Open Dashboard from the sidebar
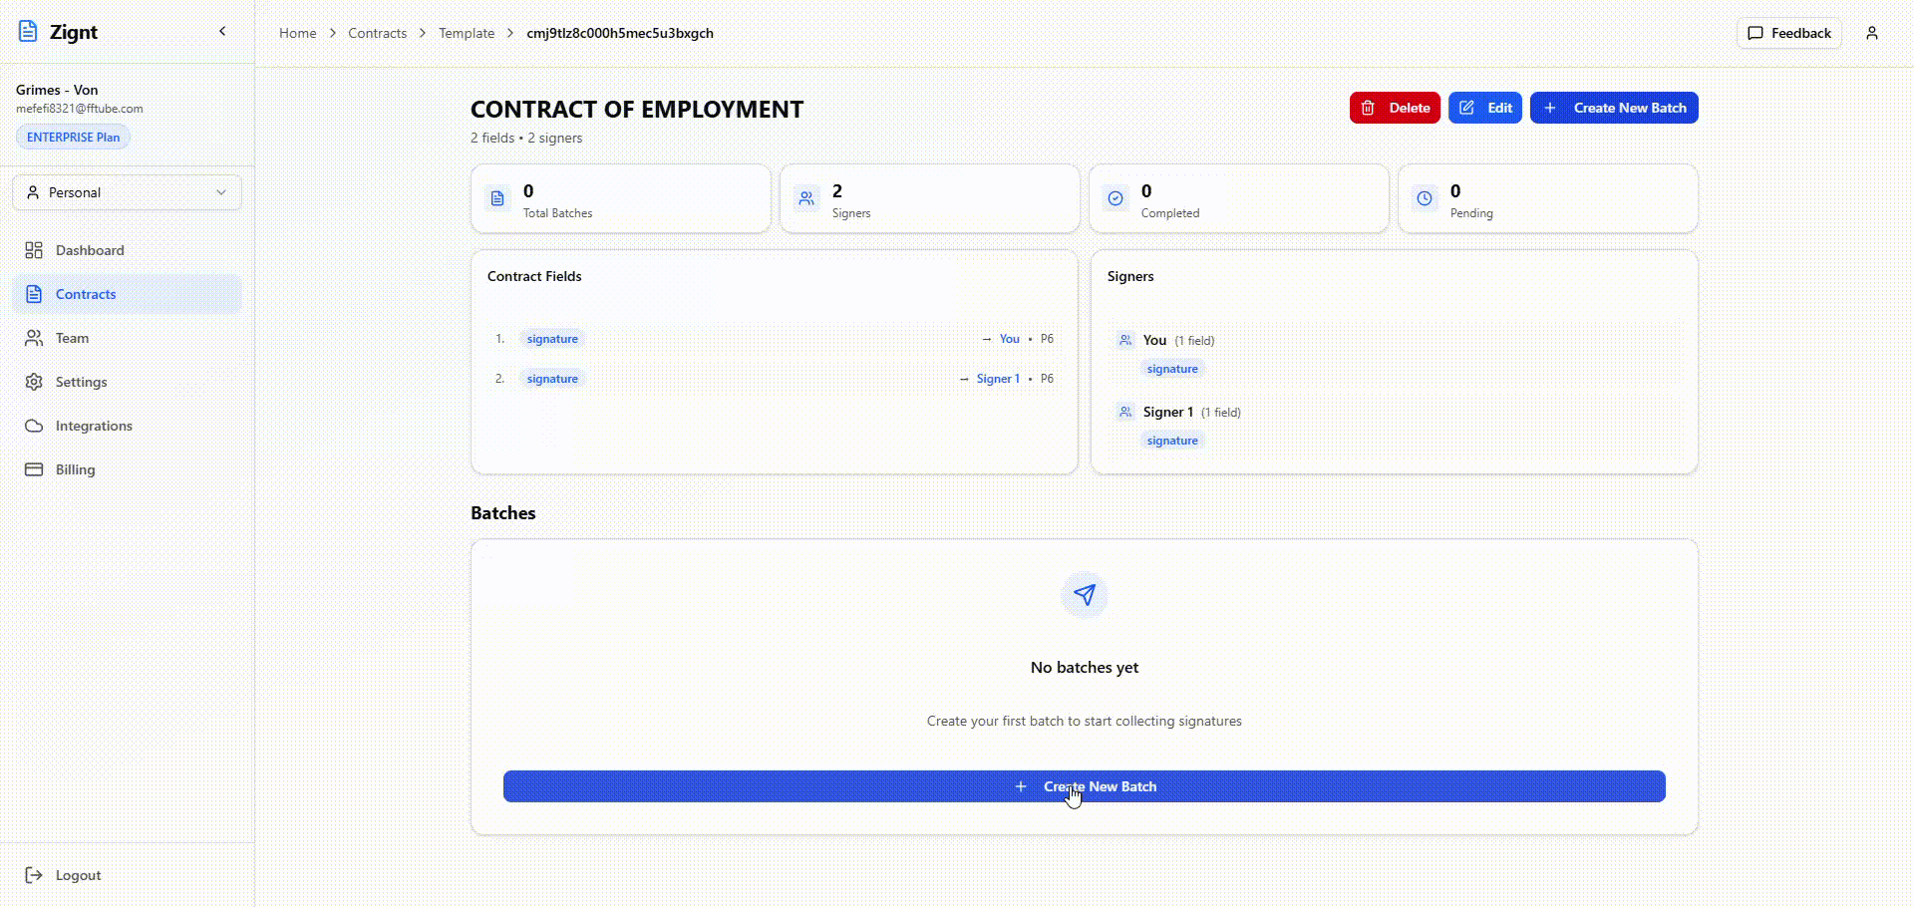 90,250
